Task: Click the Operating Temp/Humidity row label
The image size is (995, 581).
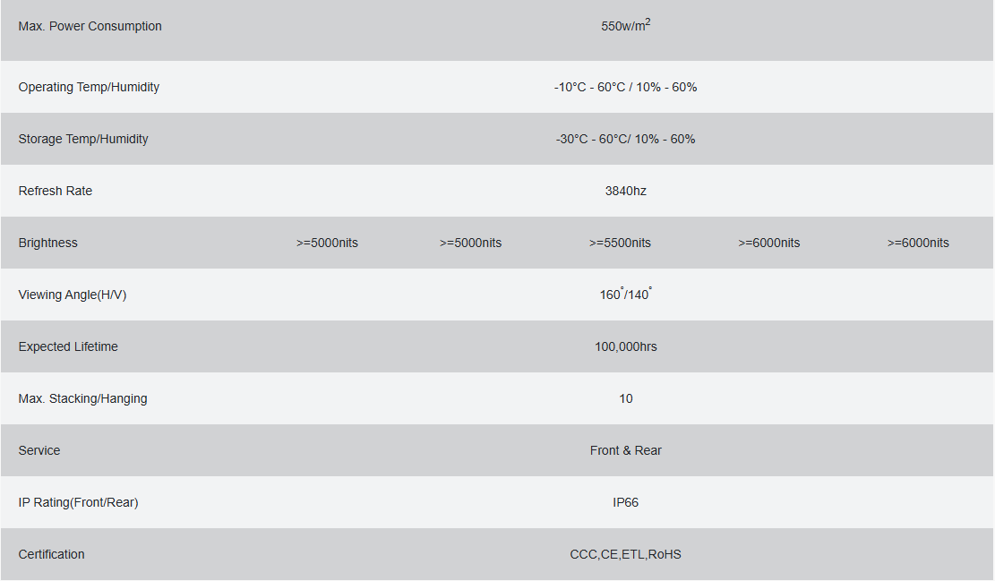Action: click(89, 88)
